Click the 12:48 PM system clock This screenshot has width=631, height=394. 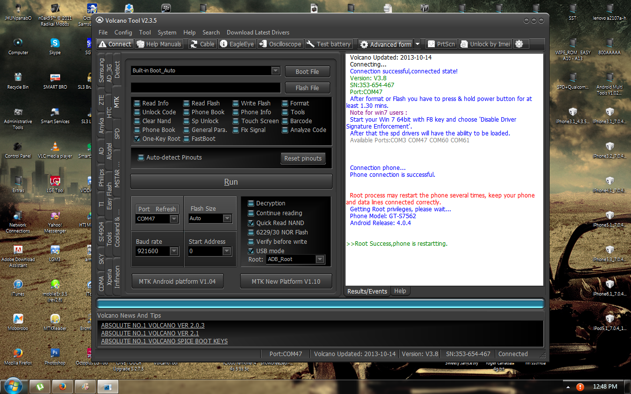pyautogui.click(x=605, y=387)
